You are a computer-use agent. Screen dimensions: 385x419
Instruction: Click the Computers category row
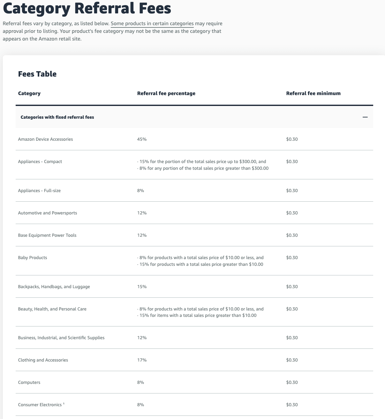click(29, 382)
